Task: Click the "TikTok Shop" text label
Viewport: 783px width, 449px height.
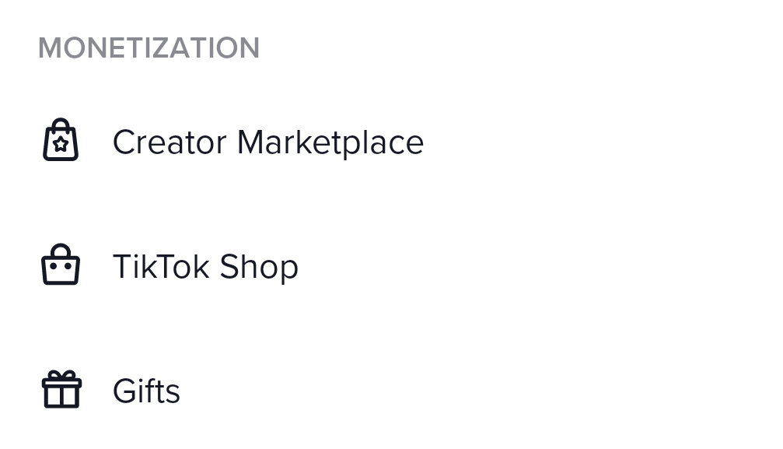Action: coord(206,266)
